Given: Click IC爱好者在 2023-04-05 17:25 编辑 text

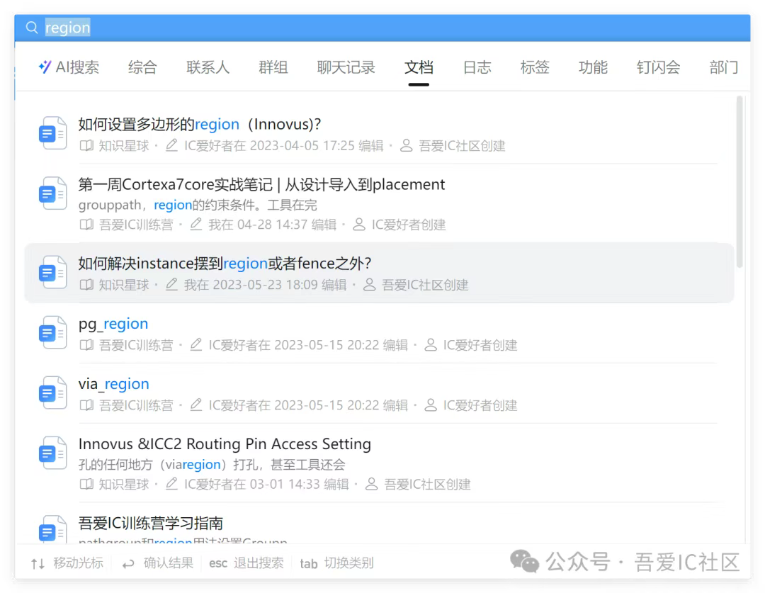Looking at the screenshot, I should tap(284, 146).
